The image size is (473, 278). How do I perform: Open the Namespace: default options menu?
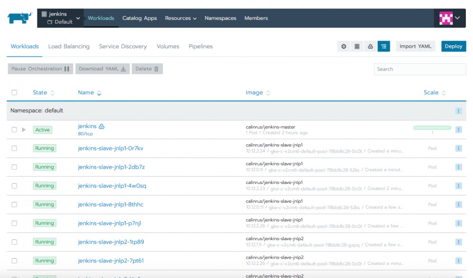pyautogui.click(x=457, y=110)
